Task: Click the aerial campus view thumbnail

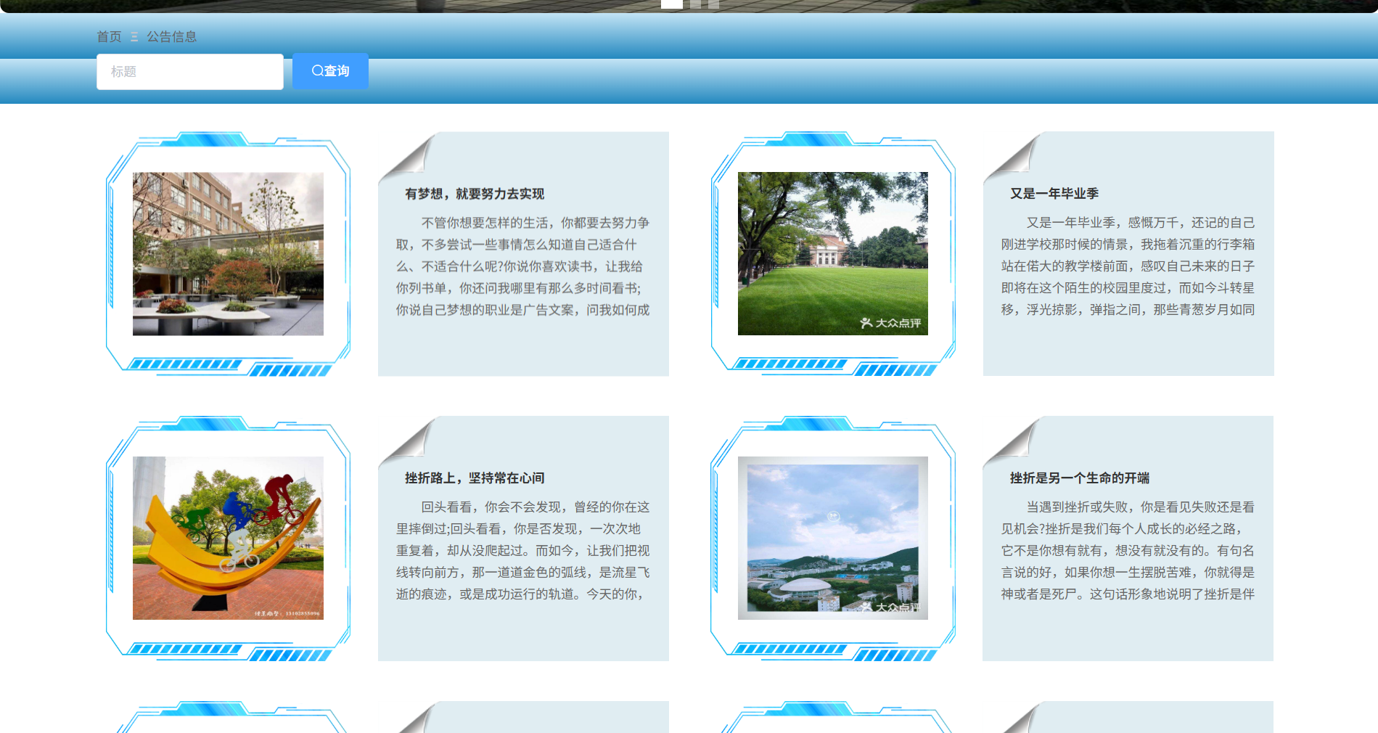Action: tap(833, 537)
